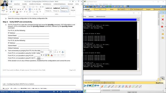Click Power Cycle Devices button
The height and width of the screenshot is (93, 166).
pos(99,83)
